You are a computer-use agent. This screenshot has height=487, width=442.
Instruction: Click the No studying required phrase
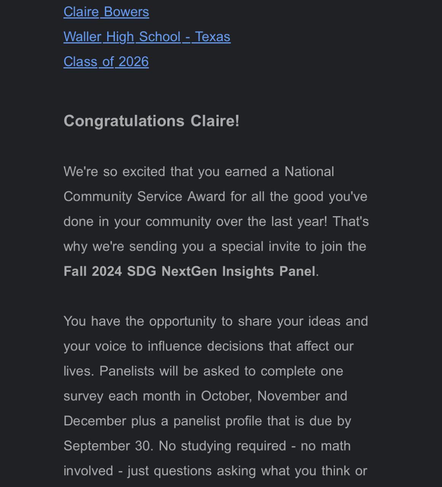point(222,446)
